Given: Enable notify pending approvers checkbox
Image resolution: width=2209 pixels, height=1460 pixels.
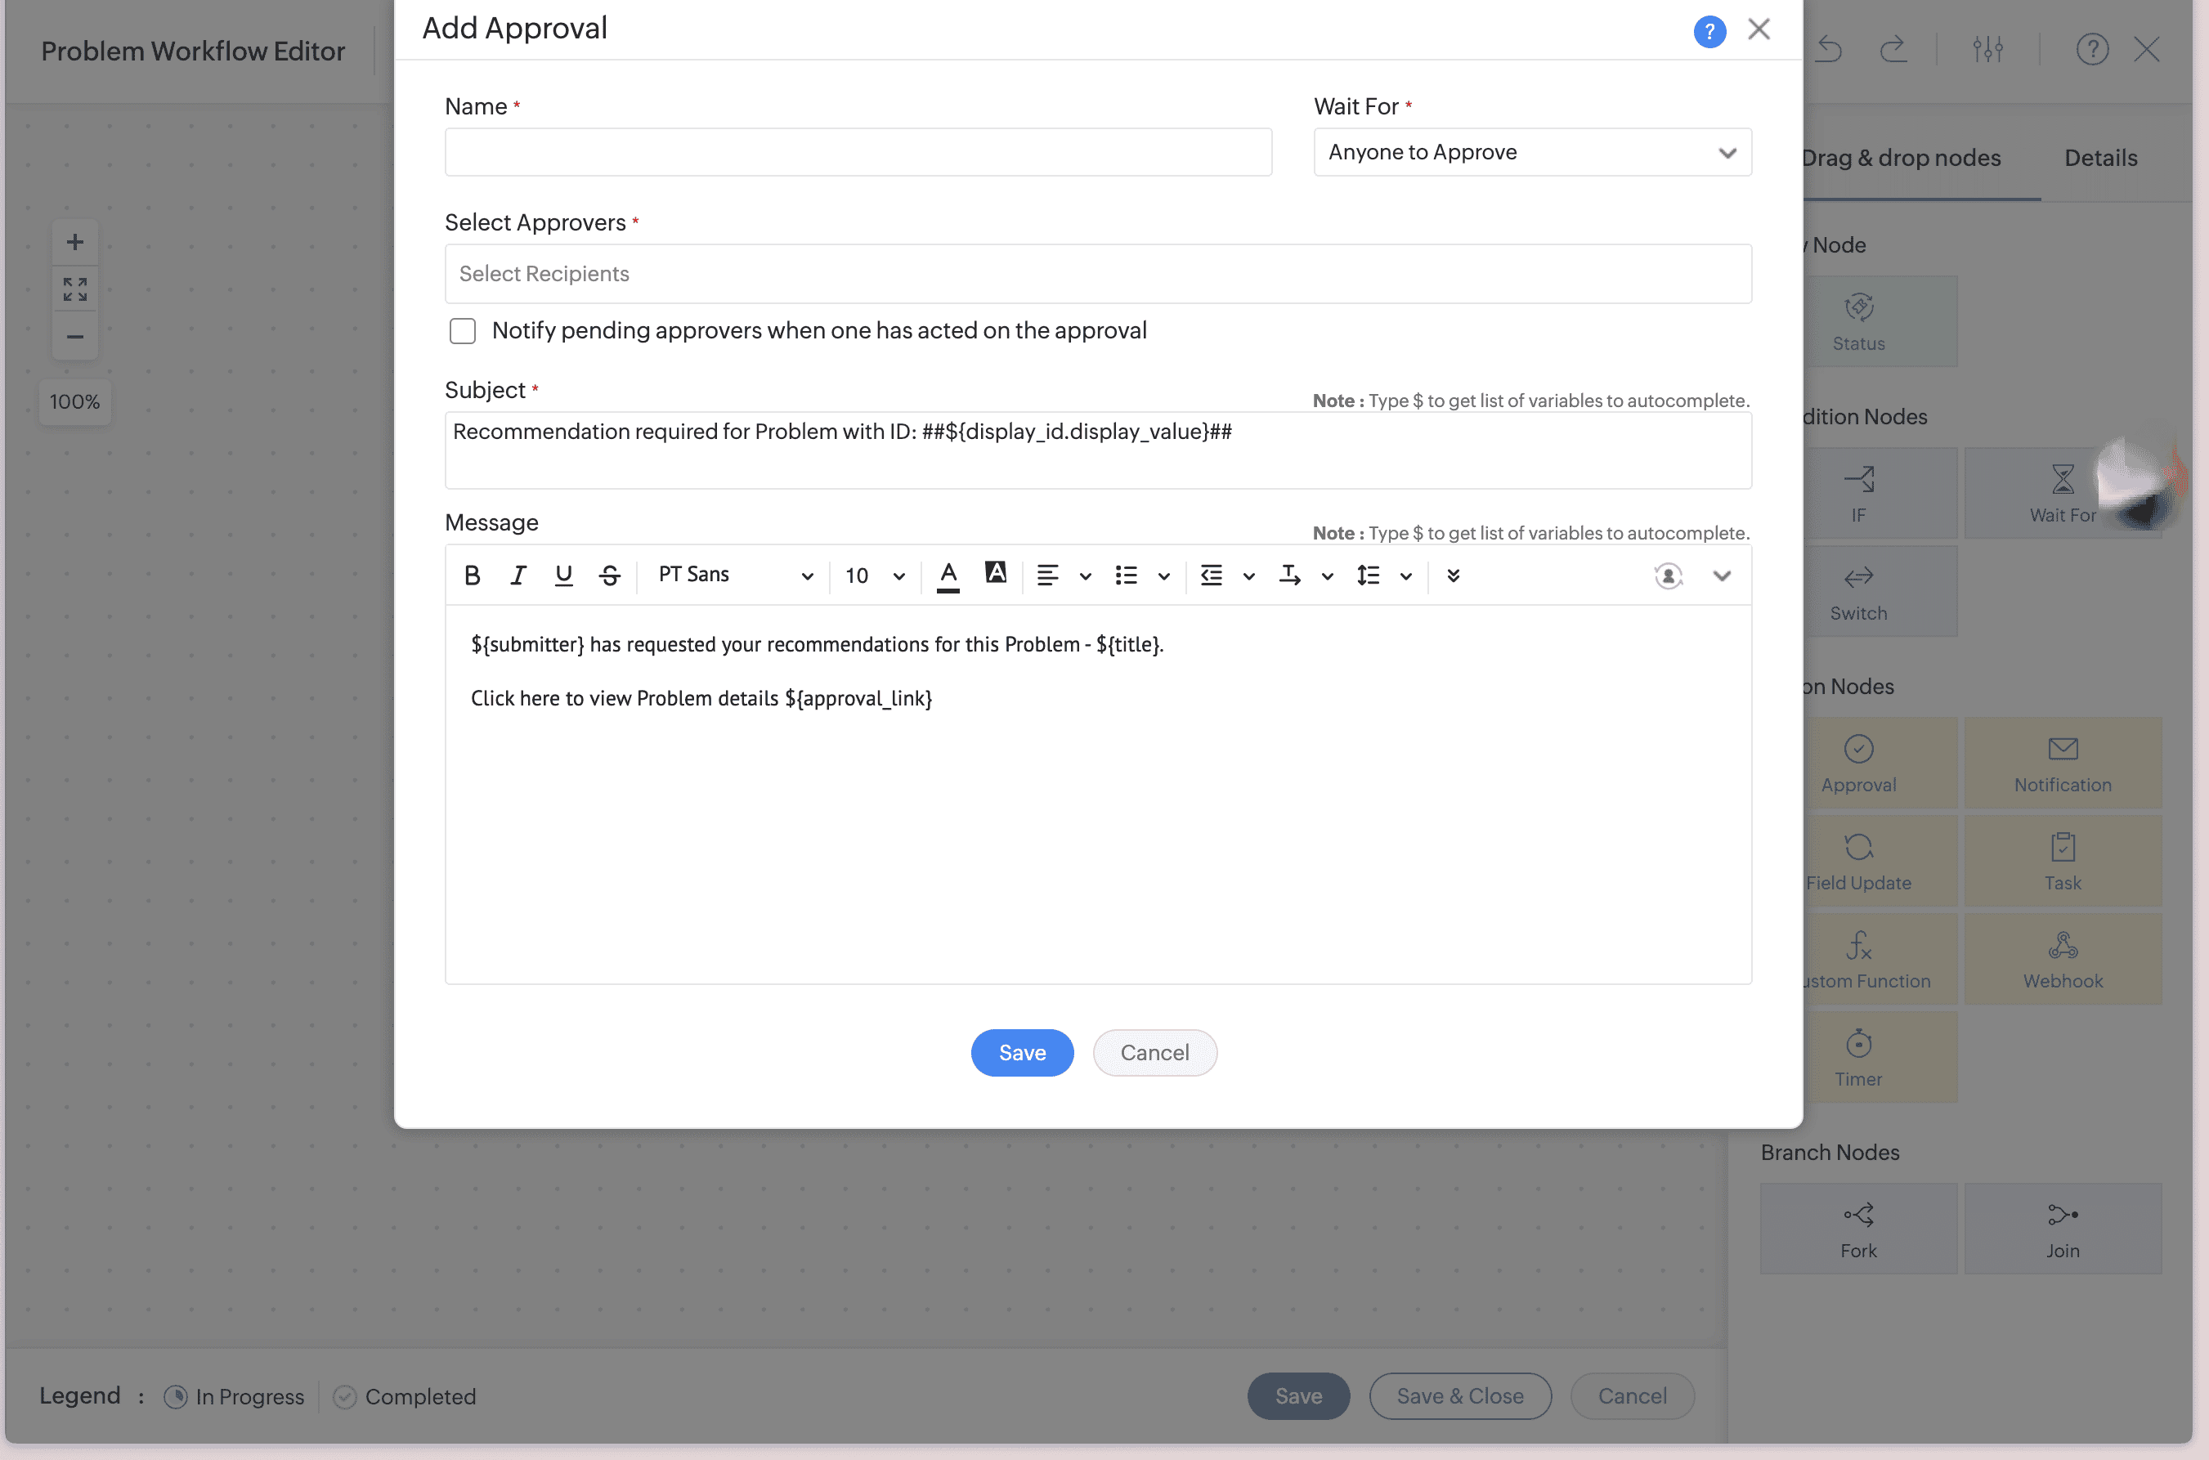Looking at the screenshot, I should (x=463, y=331).
